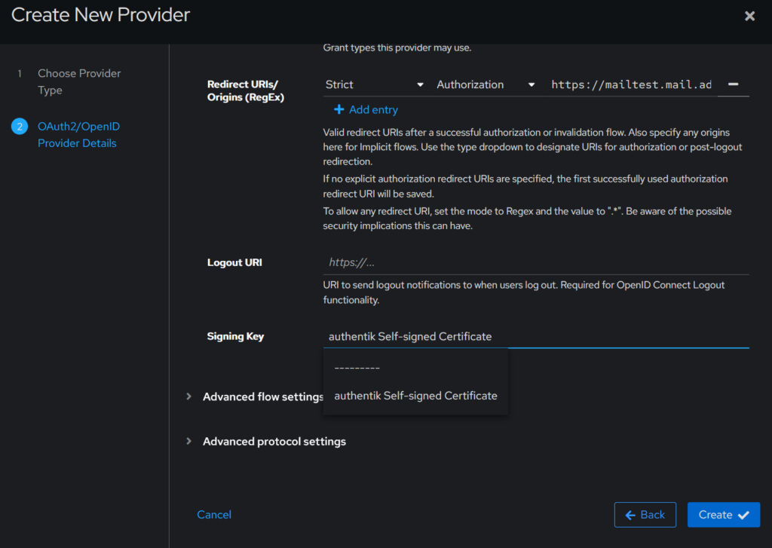Screen dimensions: 772x548
Task: Remove the redirect URI entry with minus icon
Action: (733, 84)
